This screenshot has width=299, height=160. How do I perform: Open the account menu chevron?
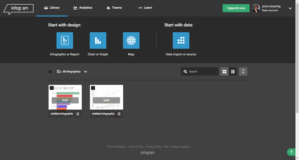click(x=290, y=8)
